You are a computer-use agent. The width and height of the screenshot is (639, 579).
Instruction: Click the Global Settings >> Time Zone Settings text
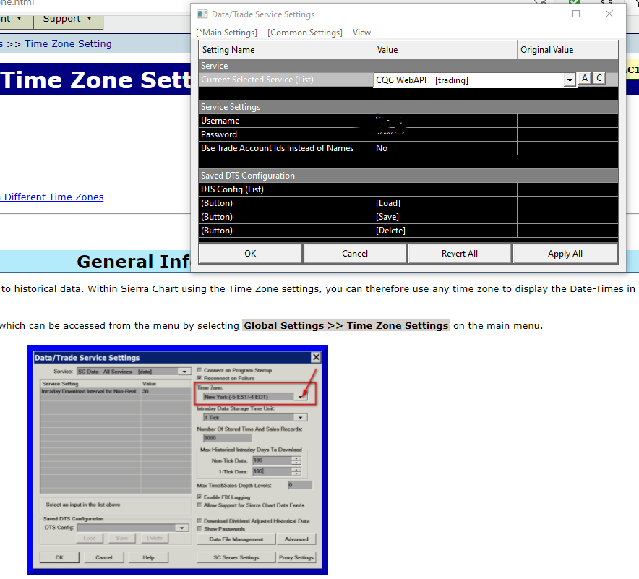pyautogui.click(x=346, y=325)
